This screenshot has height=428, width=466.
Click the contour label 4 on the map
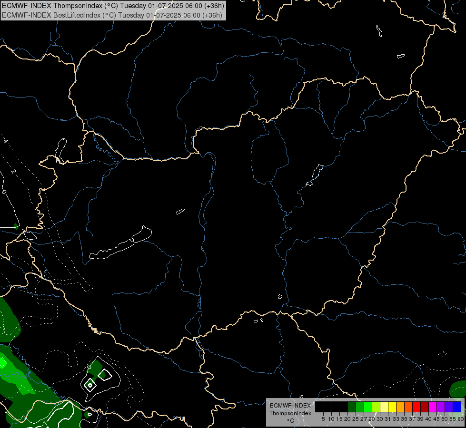coord(6,141)
